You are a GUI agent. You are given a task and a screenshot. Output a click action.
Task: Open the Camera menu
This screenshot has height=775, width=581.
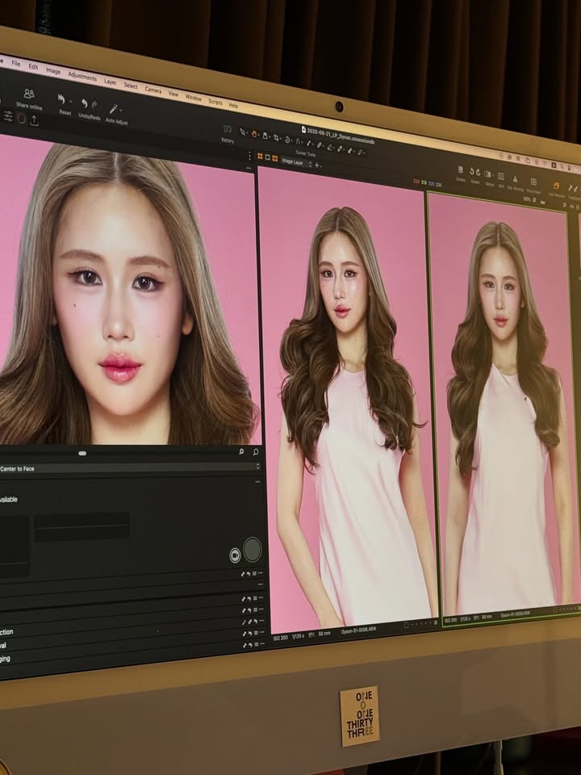point(153,90)
